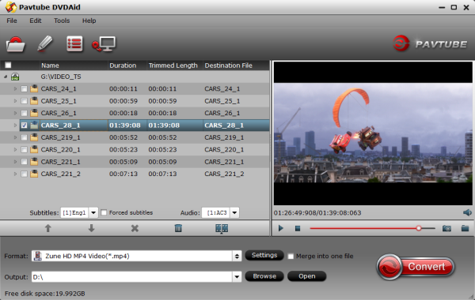Open the red task list icon
The width and height of the screenshot is (475, 300).
coord(74,44)
